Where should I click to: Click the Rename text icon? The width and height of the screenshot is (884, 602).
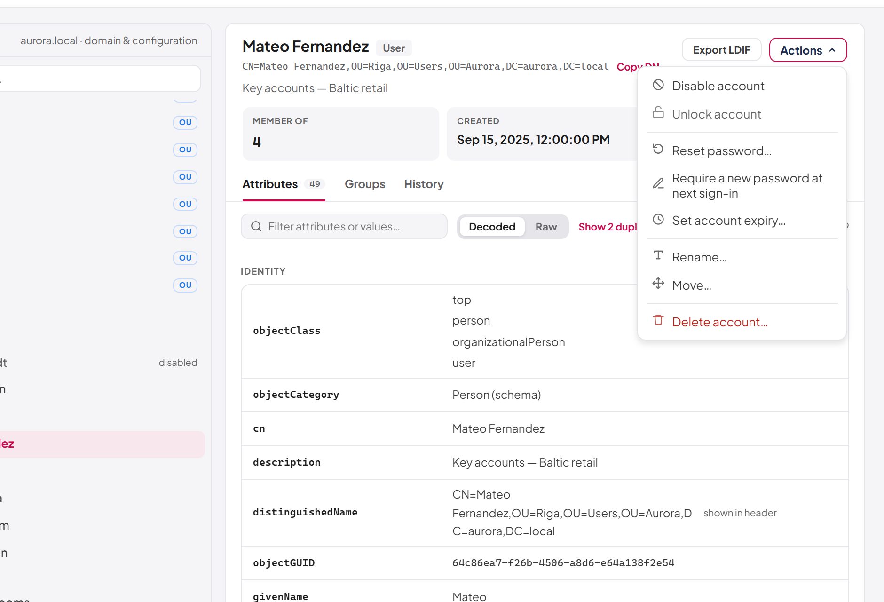click(658, 256)
